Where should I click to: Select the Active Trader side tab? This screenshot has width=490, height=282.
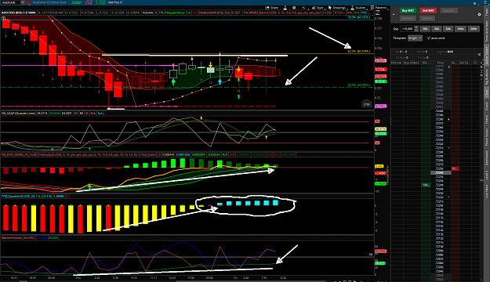[487, 56]
